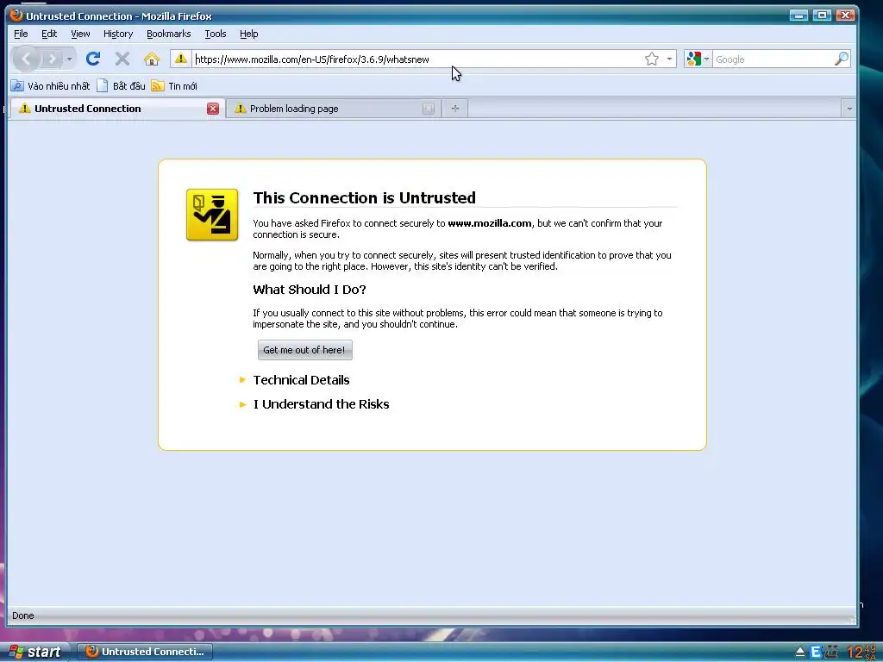Click the language indicator tray icon

[816, 652]
